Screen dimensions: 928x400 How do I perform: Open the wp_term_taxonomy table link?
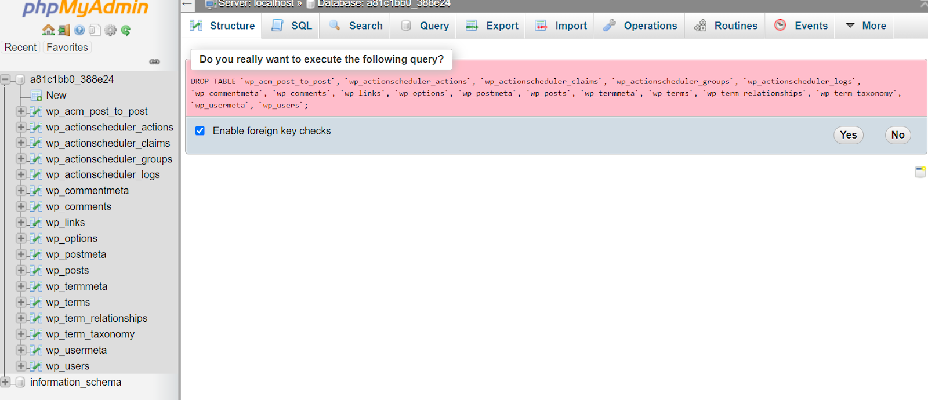pyautogui.click(x=90, y=334)
